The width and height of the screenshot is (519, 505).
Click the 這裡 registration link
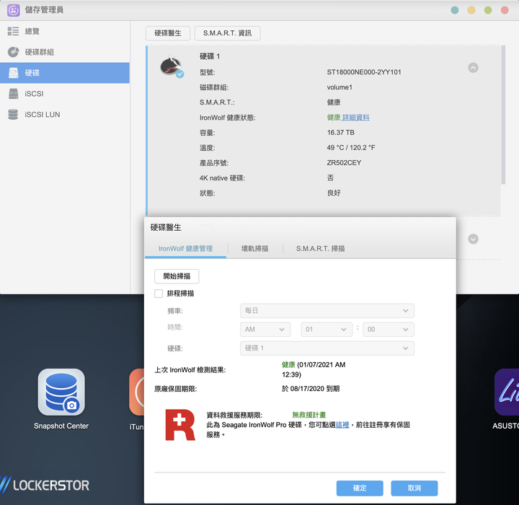342,425
